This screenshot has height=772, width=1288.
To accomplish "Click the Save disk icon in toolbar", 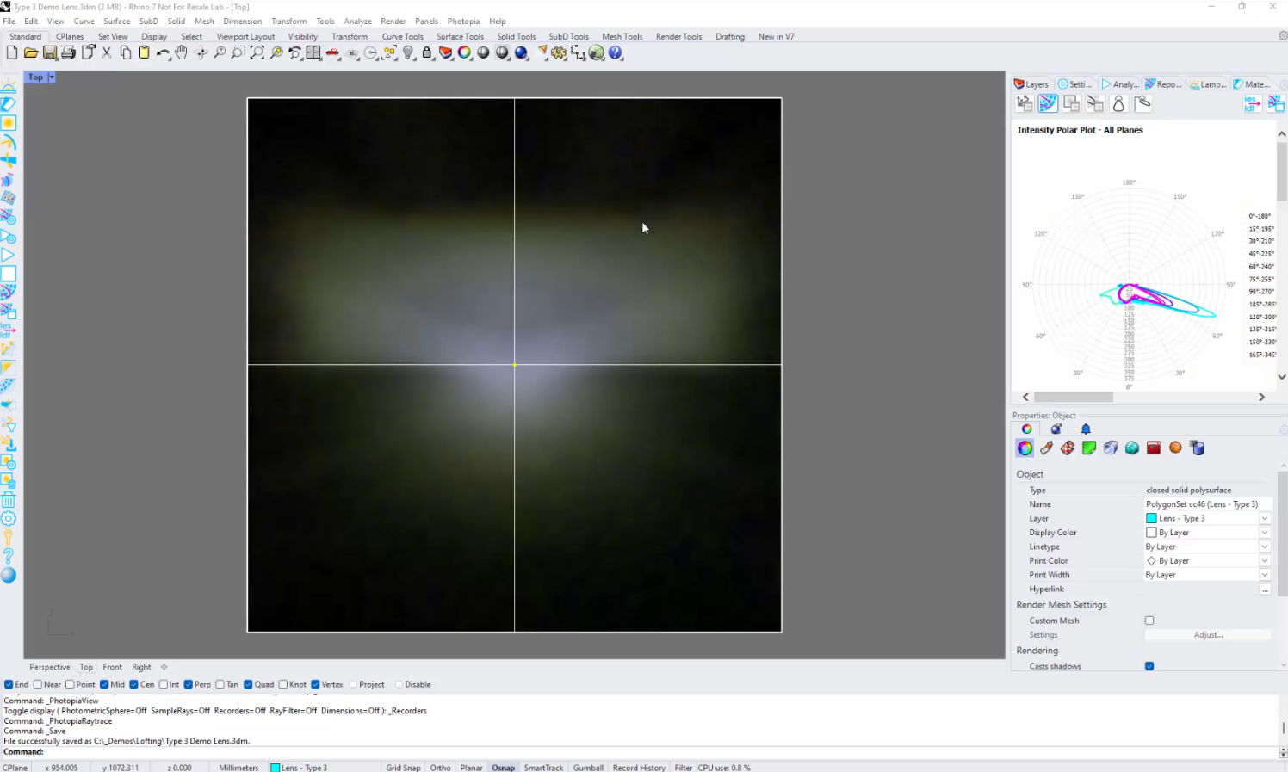I will (x=50, y=53).
